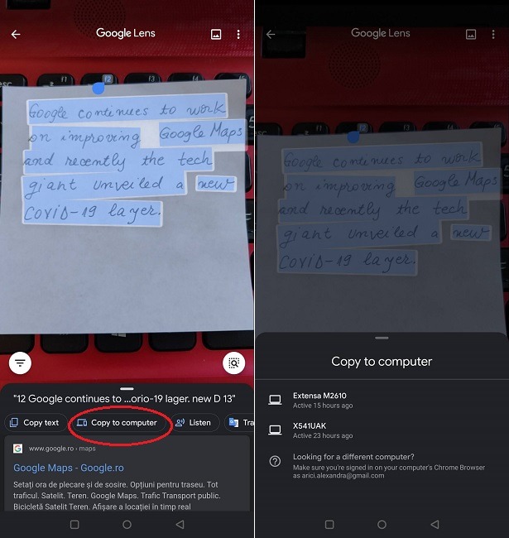The width and height of the screenshot is (509, 538).
Task: Tap the partially visible Translate chip
Action: click(239, 423)
